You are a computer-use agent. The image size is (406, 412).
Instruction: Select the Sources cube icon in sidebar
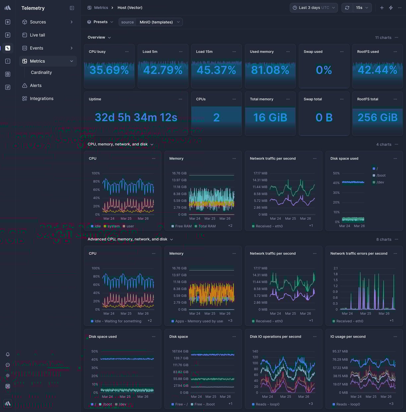24,22
